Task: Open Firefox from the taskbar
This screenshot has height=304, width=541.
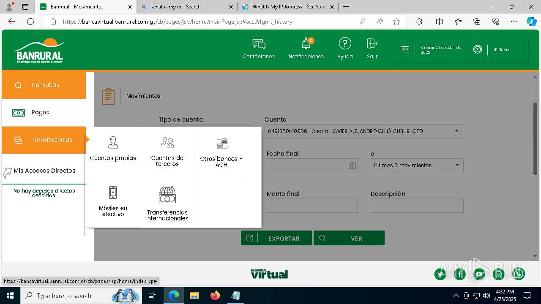Action: (215, 296)
